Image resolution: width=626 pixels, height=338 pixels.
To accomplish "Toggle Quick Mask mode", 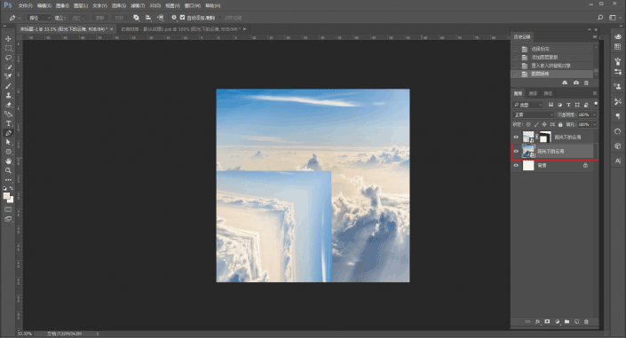I will (8, 209).
